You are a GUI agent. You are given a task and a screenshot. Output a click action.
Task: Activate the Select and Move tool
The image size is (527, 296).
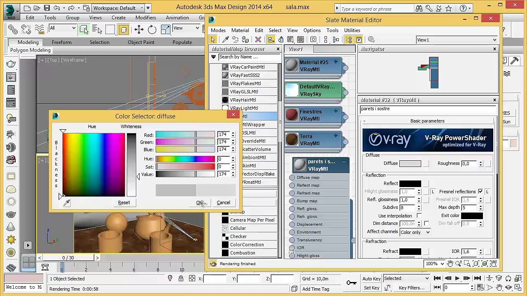click(x=139, y=29)
